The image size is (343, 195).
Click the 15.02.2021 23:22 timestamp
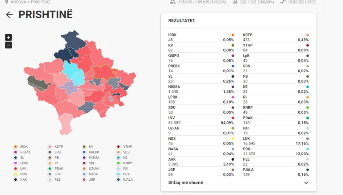pos(302,2)
